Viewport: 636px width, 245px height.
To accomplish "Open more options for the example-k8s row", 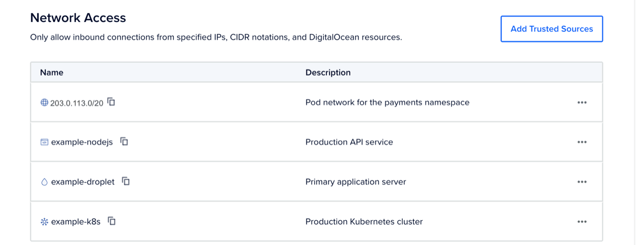I will [582, 221].
